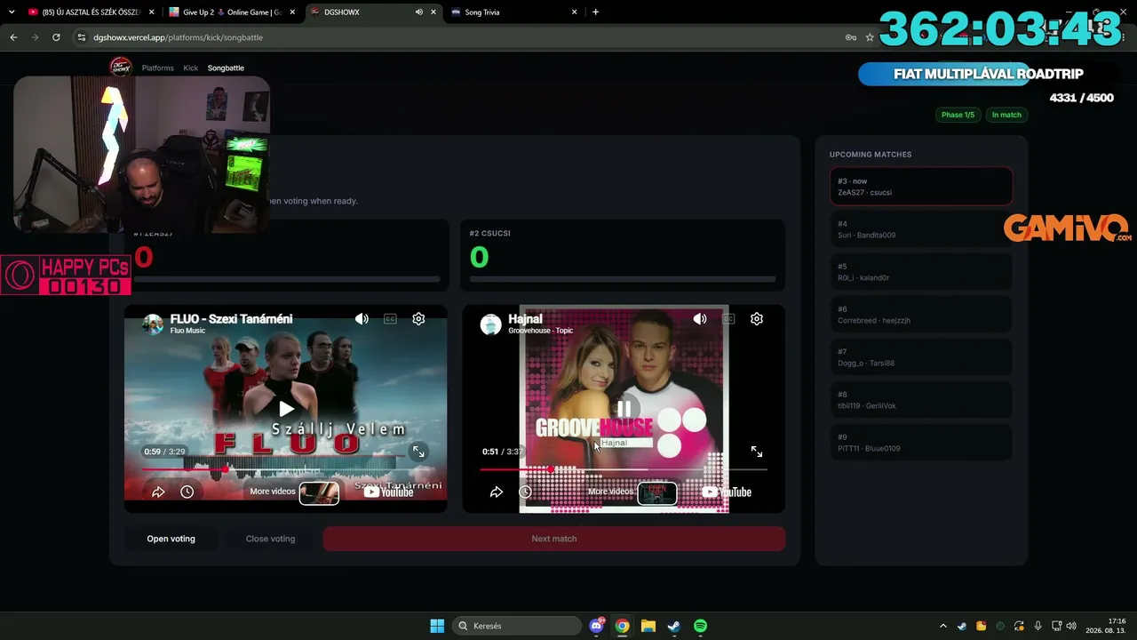
Task: Select upcoming match #6 Correbreed vs heejzzjh
Action: pos(921,315)
